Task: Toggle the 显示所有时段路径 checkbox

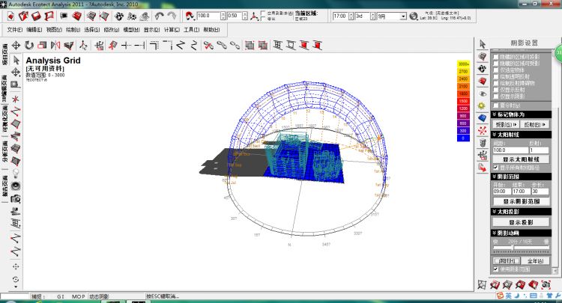Action: pyautogui.click(x=495, y=168)
